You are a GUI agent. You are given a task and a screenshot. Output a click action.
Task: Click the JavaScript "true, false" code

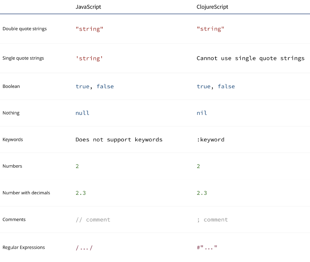95,86
